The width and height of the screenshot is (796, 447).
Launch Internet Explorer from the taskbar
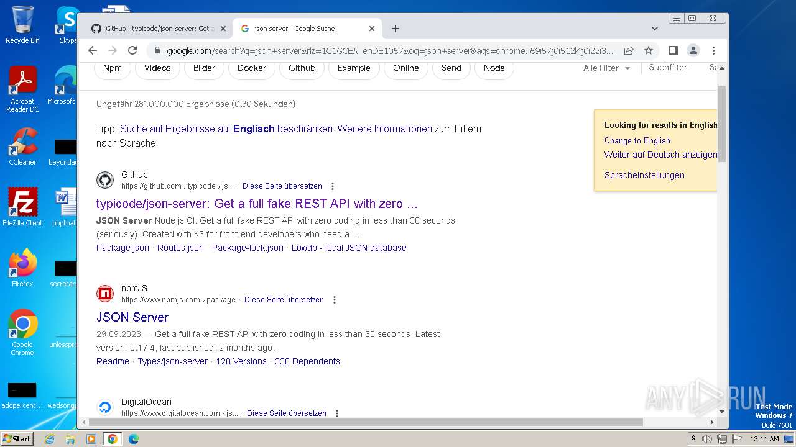pyautogui.click(x=49, y=439)
